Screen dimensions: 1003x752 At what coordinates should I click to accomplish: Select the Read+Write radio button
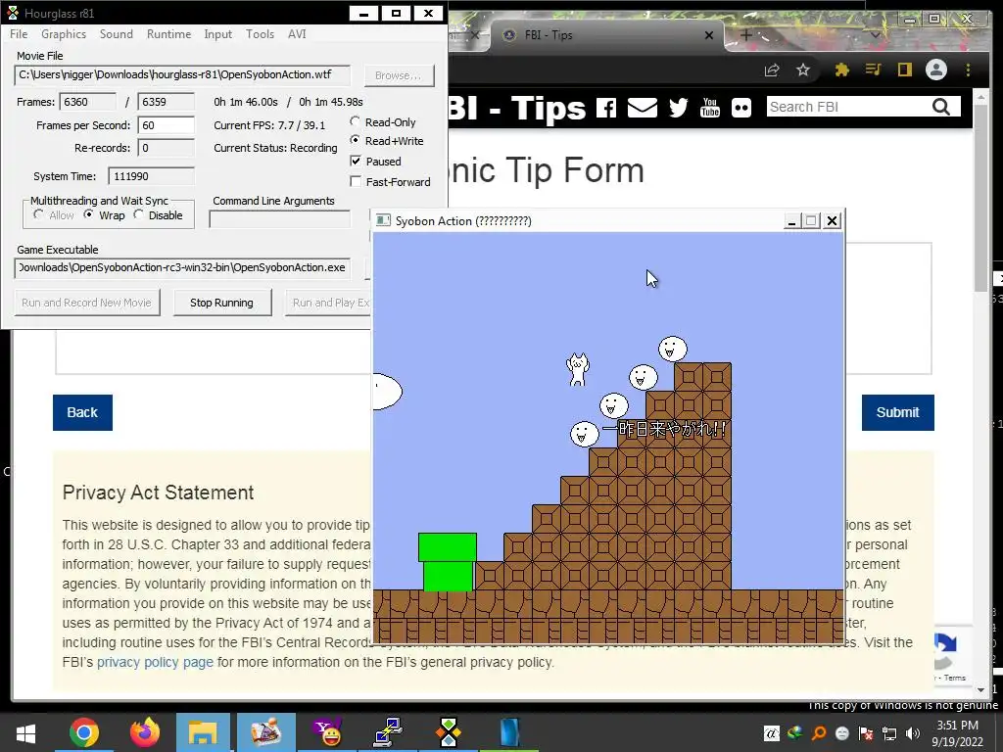pos(355,140)
